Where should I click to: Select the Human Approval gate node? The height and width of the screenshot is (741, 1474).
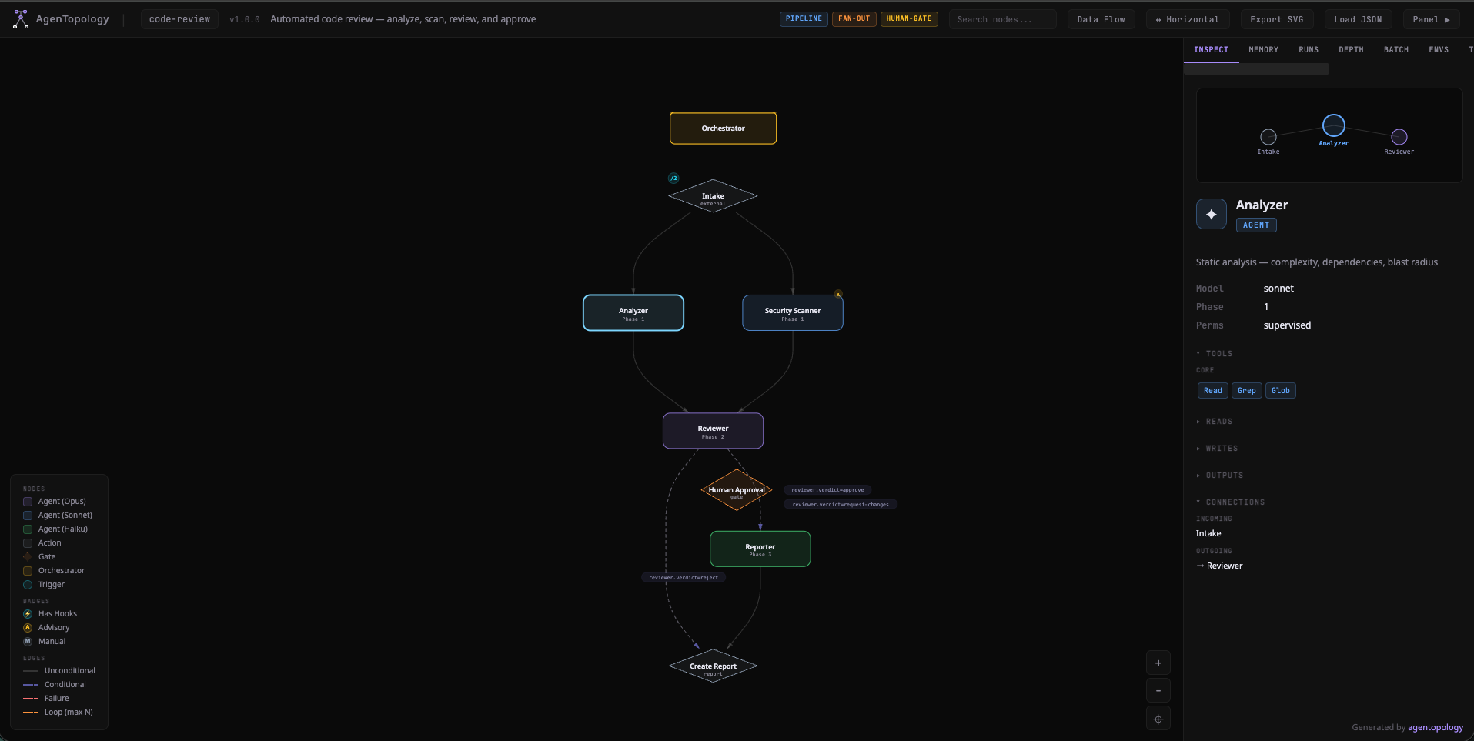point(737,490)
